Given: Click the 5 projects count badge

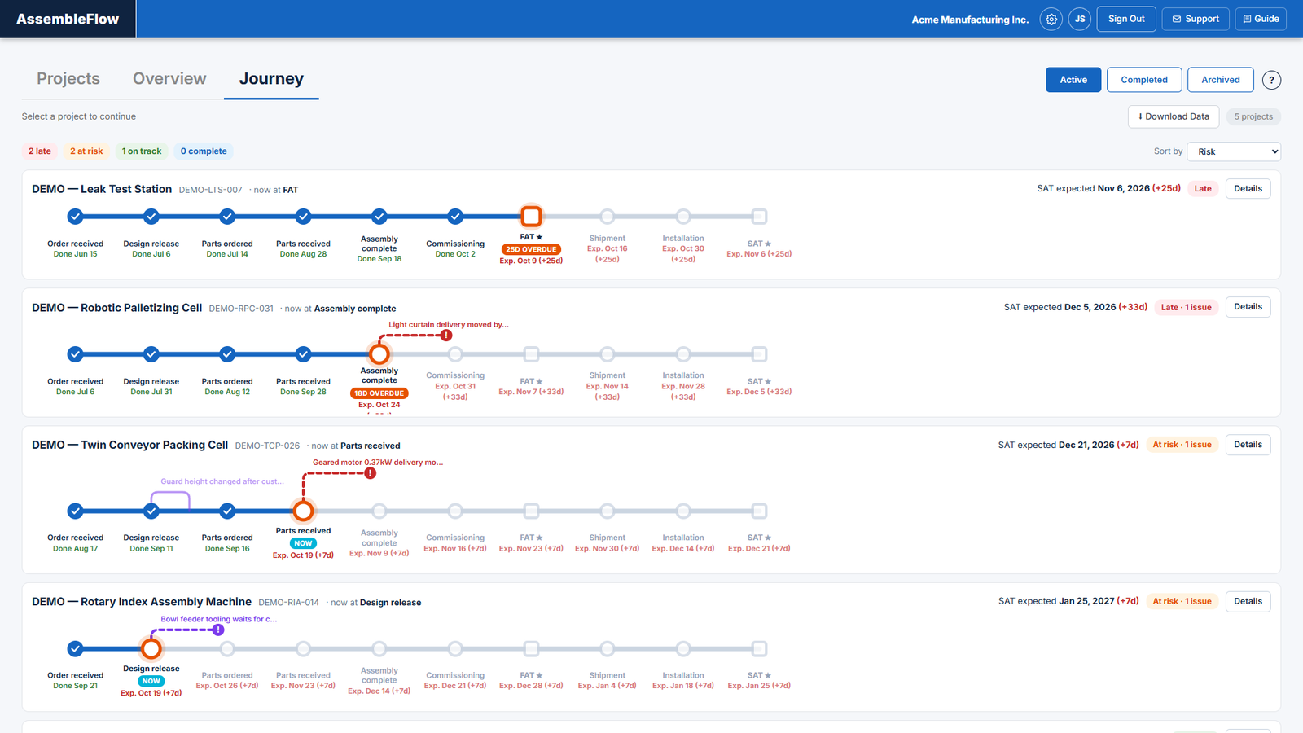Looking at the screenshot, I should coord(1253,117).
